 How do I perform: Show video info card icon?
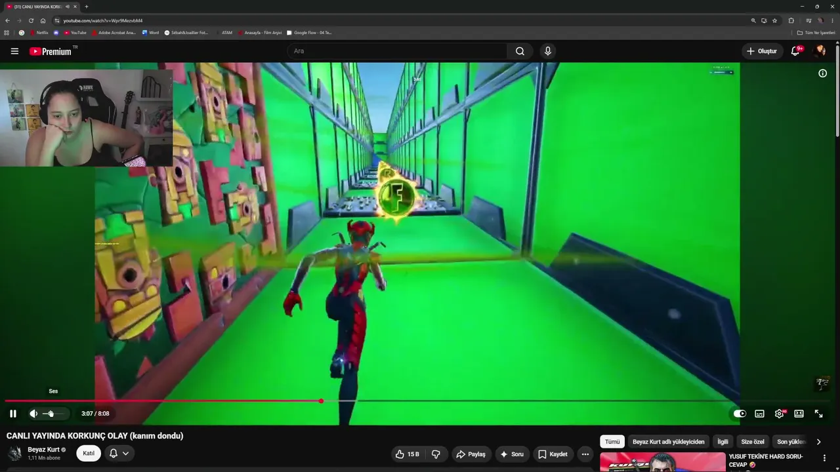click(822, 73)
